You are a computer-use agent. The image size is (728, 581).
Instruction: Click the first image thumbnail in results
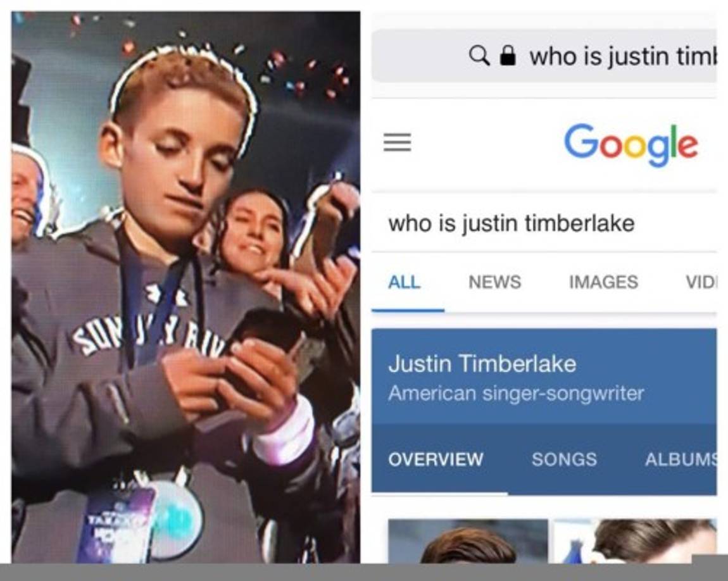[x=468, y=541]
